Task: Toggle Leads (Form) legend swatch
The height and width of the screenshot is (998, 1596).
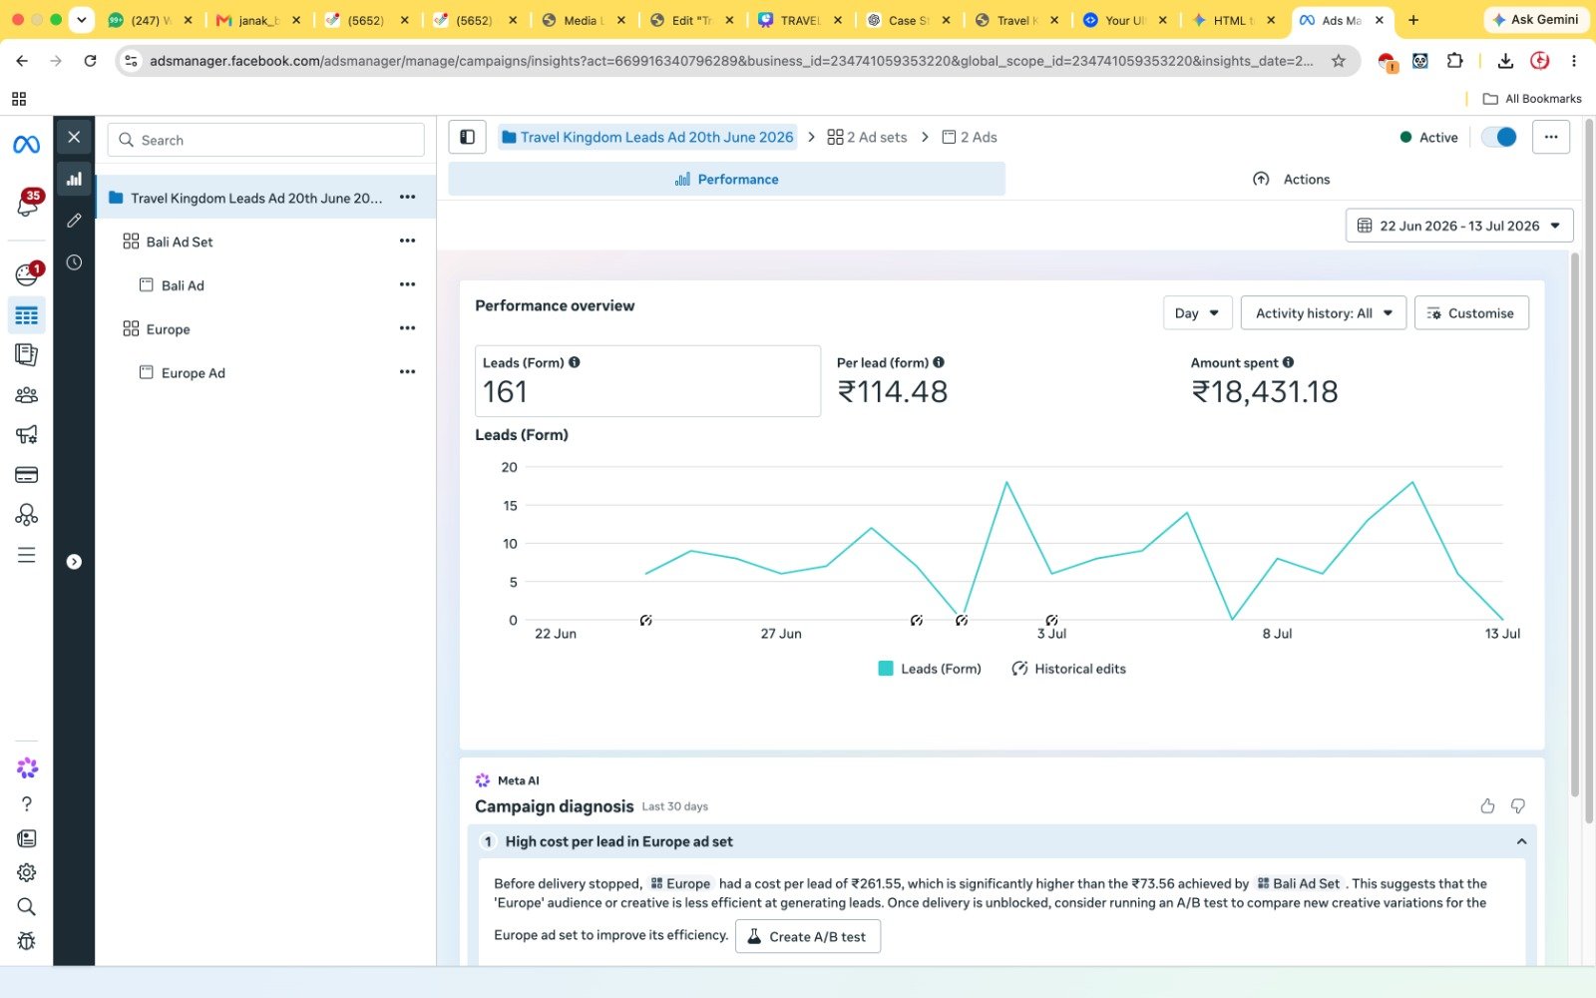Action: (886, 669)
